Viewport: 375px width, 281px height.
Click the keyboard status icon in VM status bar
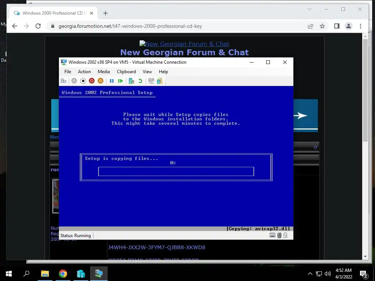272,235
